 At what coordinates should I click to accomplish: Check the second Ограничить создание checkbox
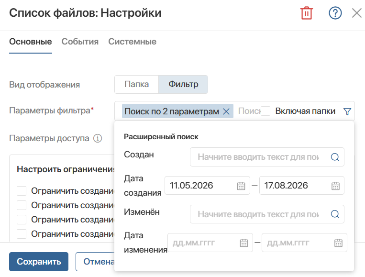coord(22,205)
